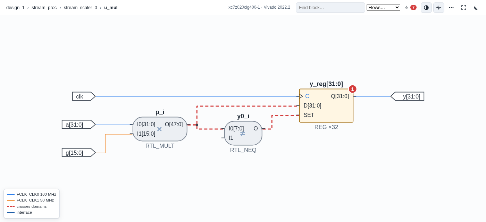Image resolution: width=486 pixels, height=222 pixels.
Task: Open warnings indicator showing 7 issues
Action: click(410, 7)
